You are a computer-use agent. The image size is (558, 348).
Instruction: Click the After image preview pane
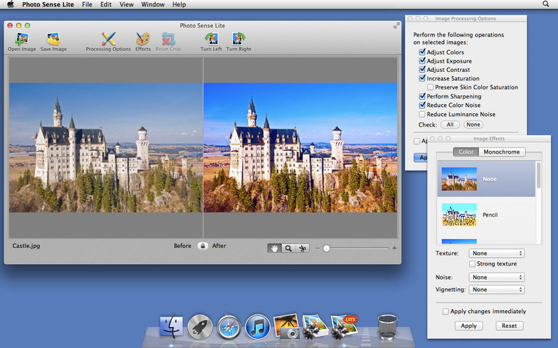pyautogui.click(x=301, y=147)
